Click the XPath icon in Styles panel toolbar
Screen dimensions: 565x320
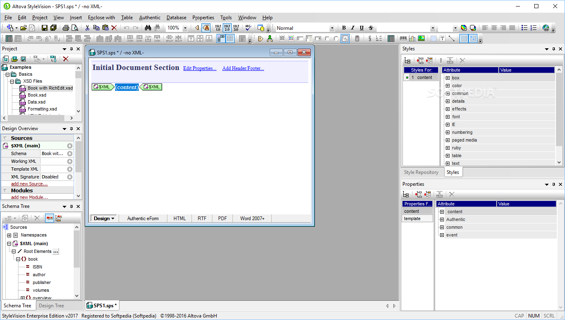450,61
